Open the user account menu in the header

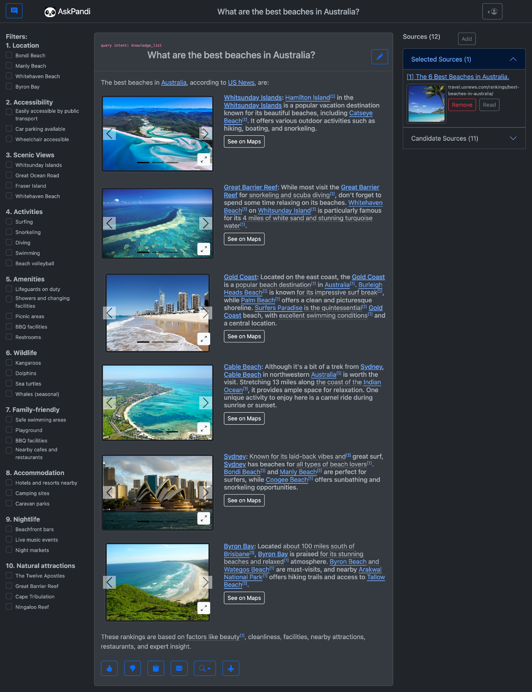[492, 12]
